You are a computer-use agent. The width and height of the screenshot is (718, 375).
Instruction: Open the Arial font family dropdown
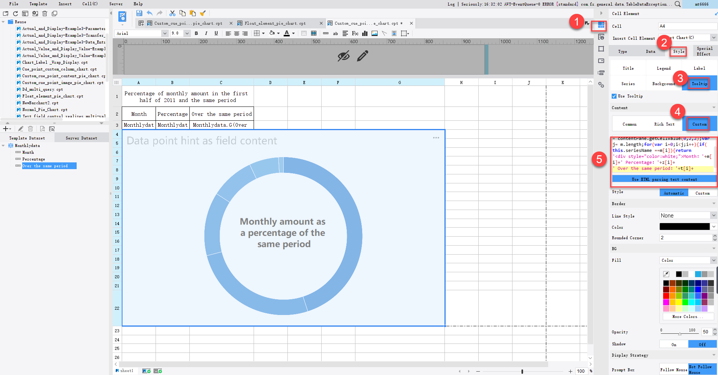point(165,33)
